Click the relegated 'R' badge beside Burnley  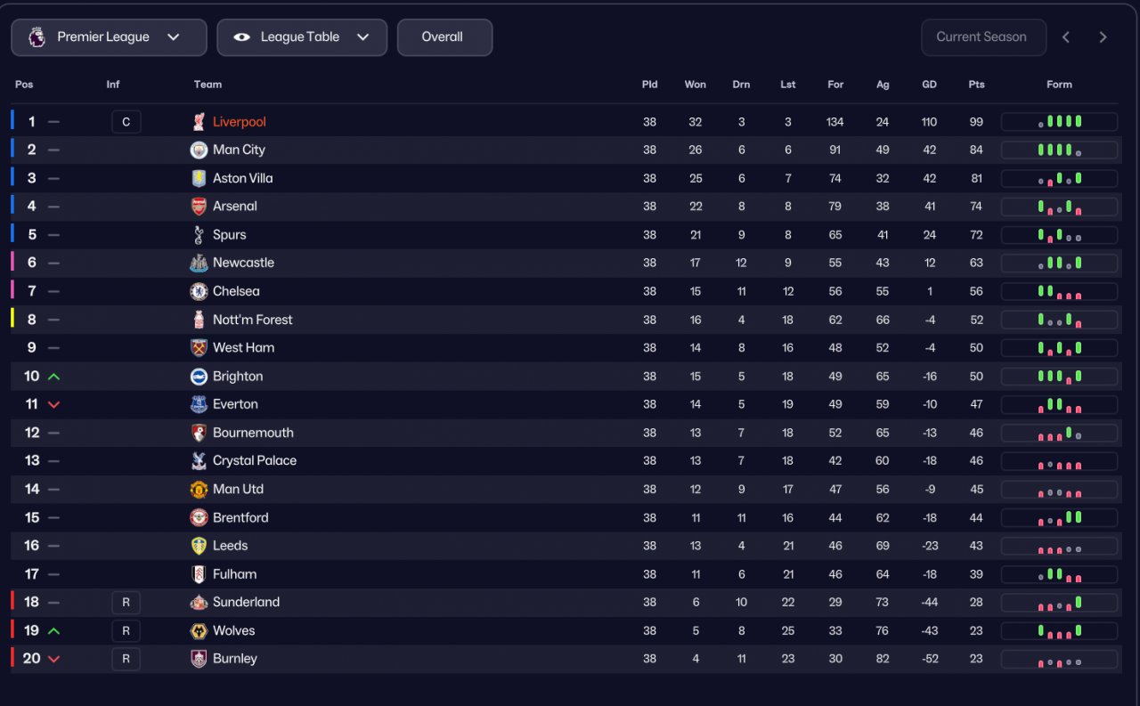[126, 659]
